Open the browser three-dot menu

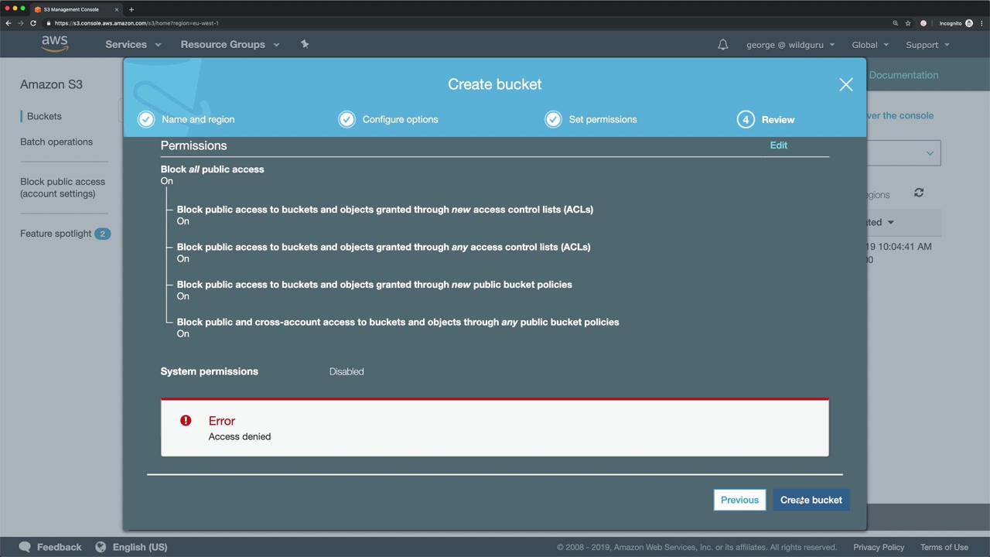(981, 23)
